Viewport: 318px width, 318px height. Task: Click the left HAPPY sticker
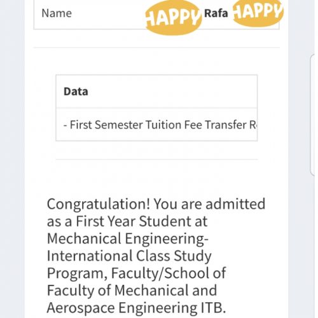(x=173, y=18)
